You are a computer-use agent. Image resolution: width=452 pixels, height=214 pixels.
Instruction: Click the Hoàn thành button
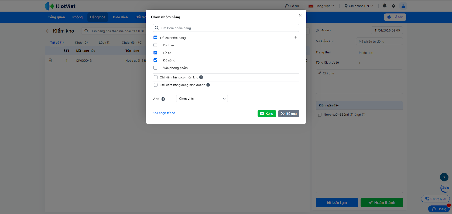coord(382,202)
